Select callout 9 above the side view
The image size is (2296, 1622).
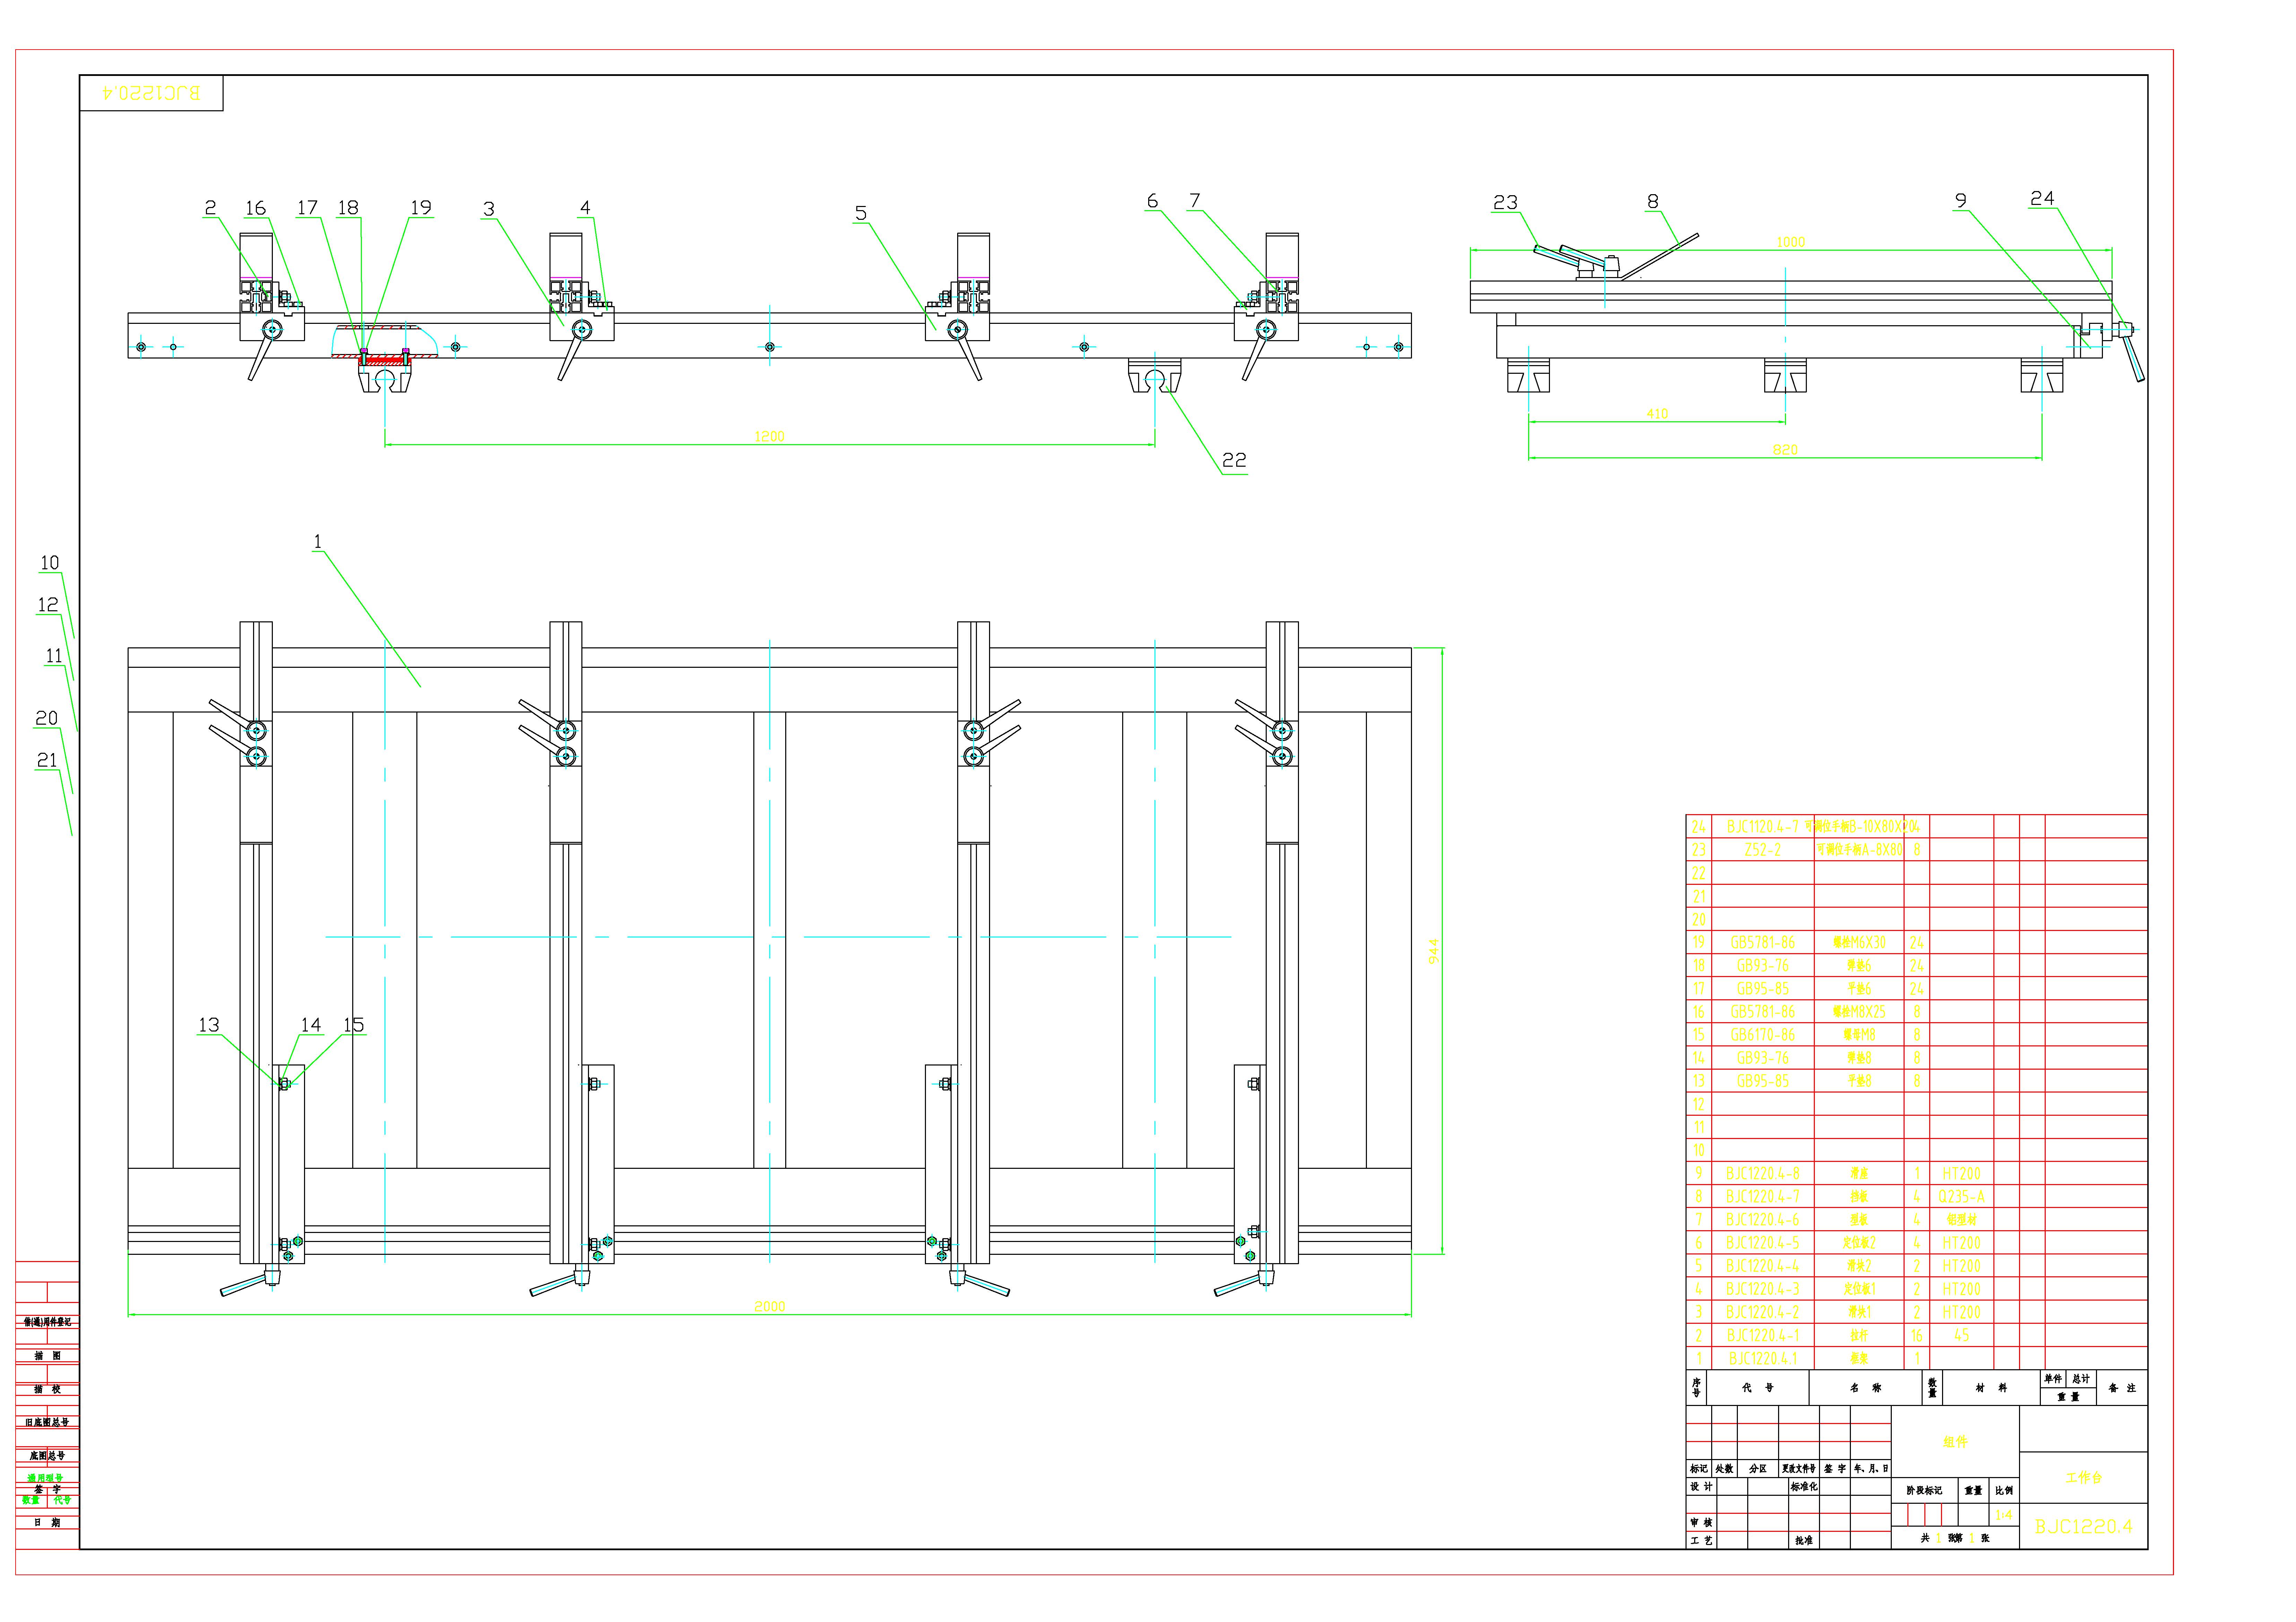(1961, 201)
